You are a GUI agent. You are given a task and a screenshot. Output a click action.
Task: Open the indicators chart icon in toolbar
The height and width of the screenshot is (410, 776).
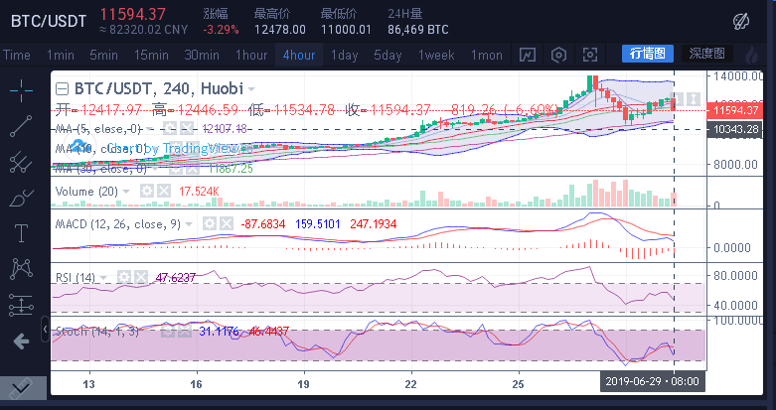coord(527,55)
